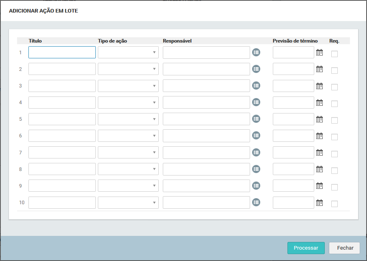Screen dimensions: 367x261
Task: Click the Tipo de ação column header
Action: pos(112,41)
